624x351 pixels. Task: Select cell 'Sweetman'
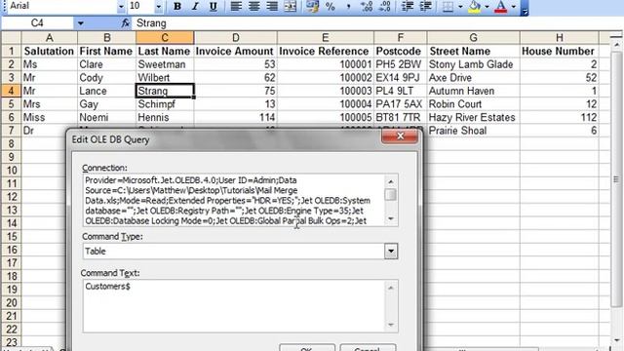tap(165, 64)
